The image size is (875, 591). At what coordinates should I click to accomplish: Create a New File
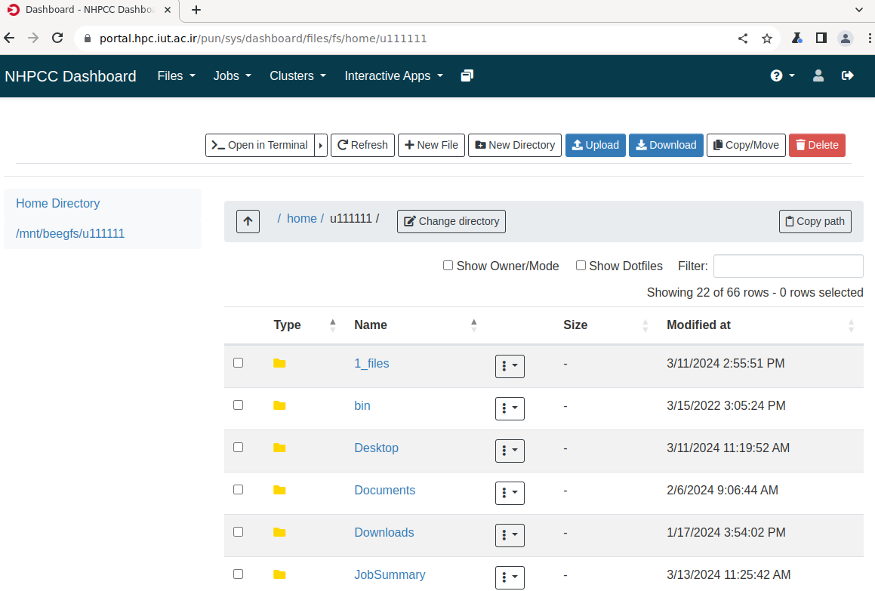(x=431, y=145)
